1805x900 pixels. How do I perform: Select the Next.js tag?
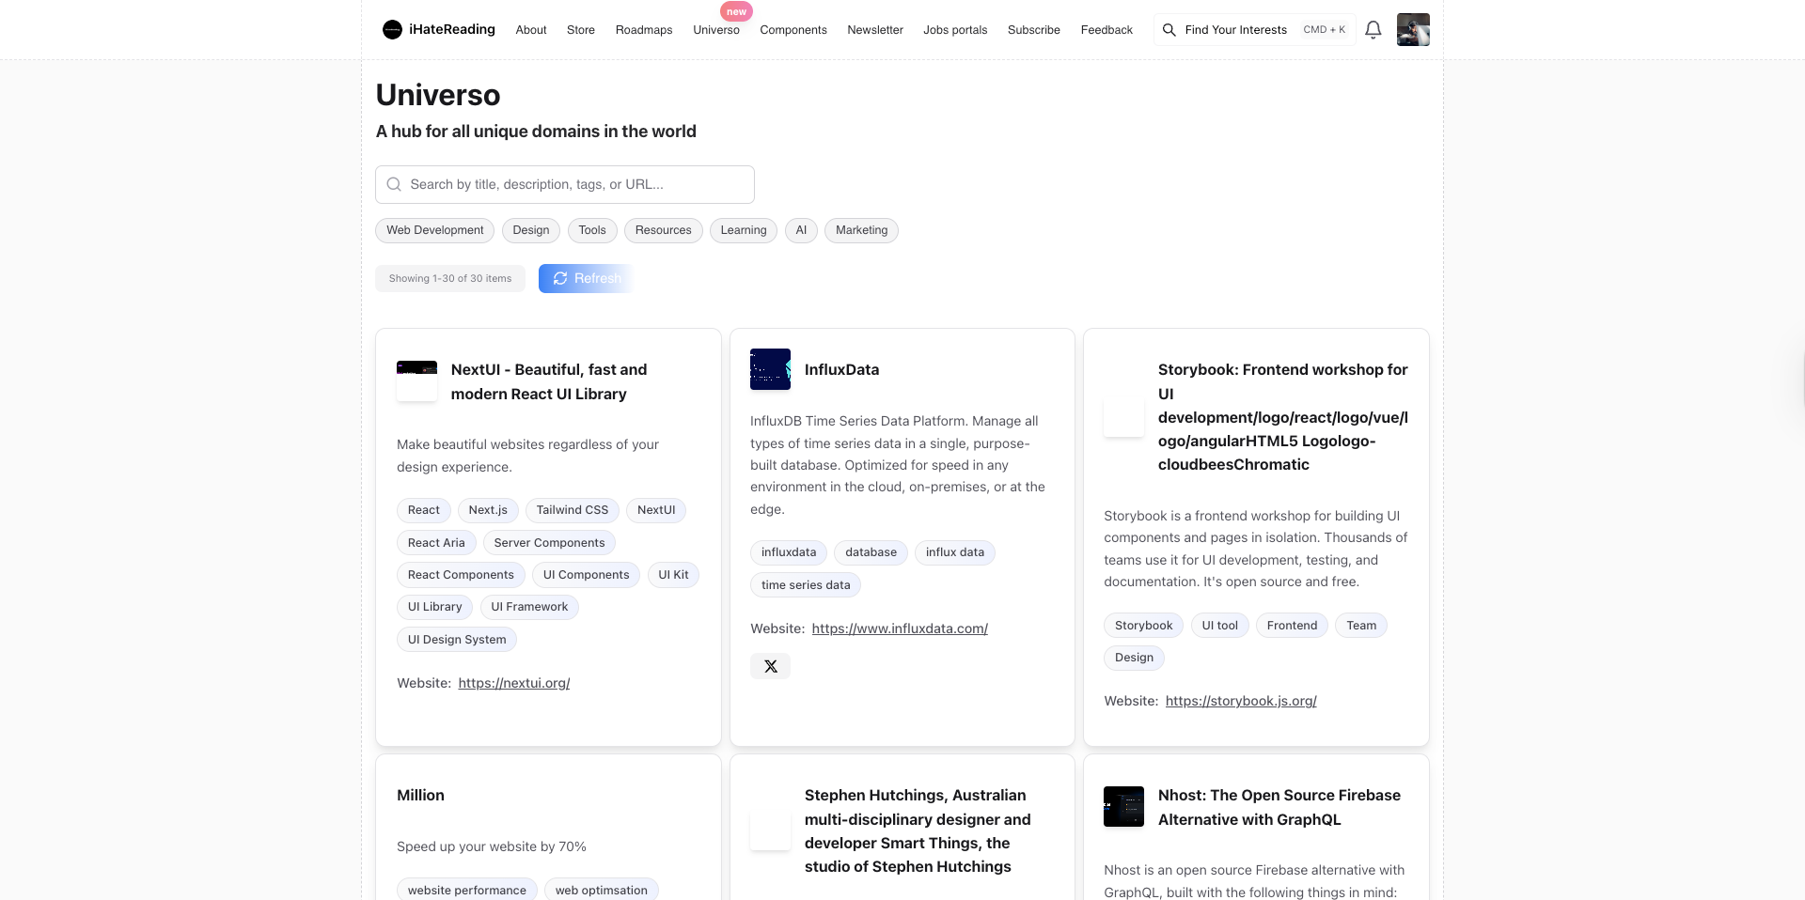point(488,510)
